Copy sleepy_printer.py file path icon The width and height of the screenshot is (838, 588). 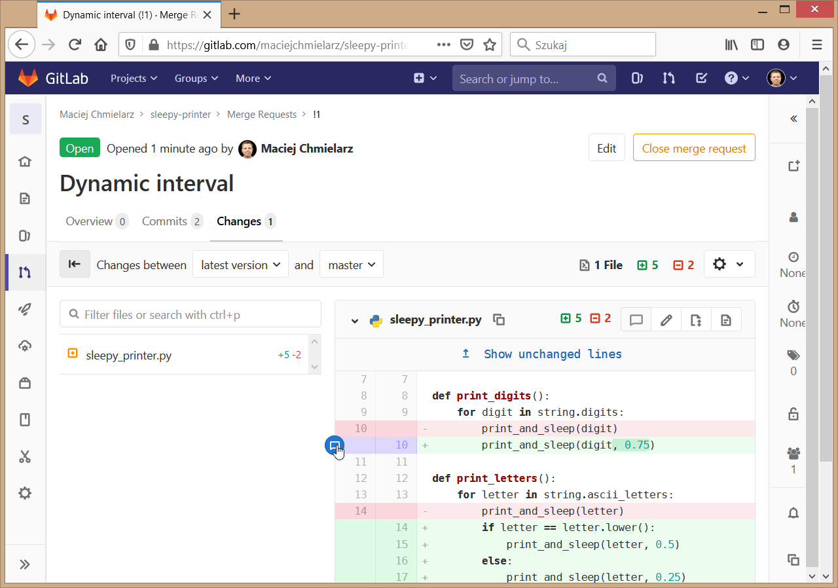point(499,320)
